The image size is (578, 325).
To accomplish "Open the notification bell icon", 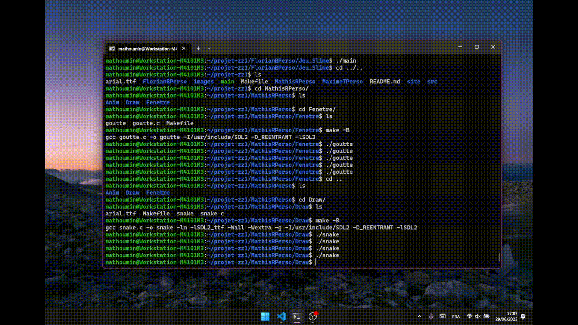I will pos(523,316).
